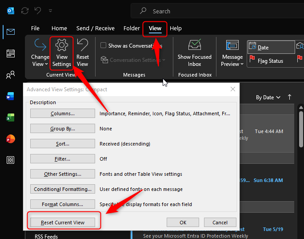Viewport: 304px width, 239px height.
Task: Confirm the dialog with OK
Action: pos(183,222)
